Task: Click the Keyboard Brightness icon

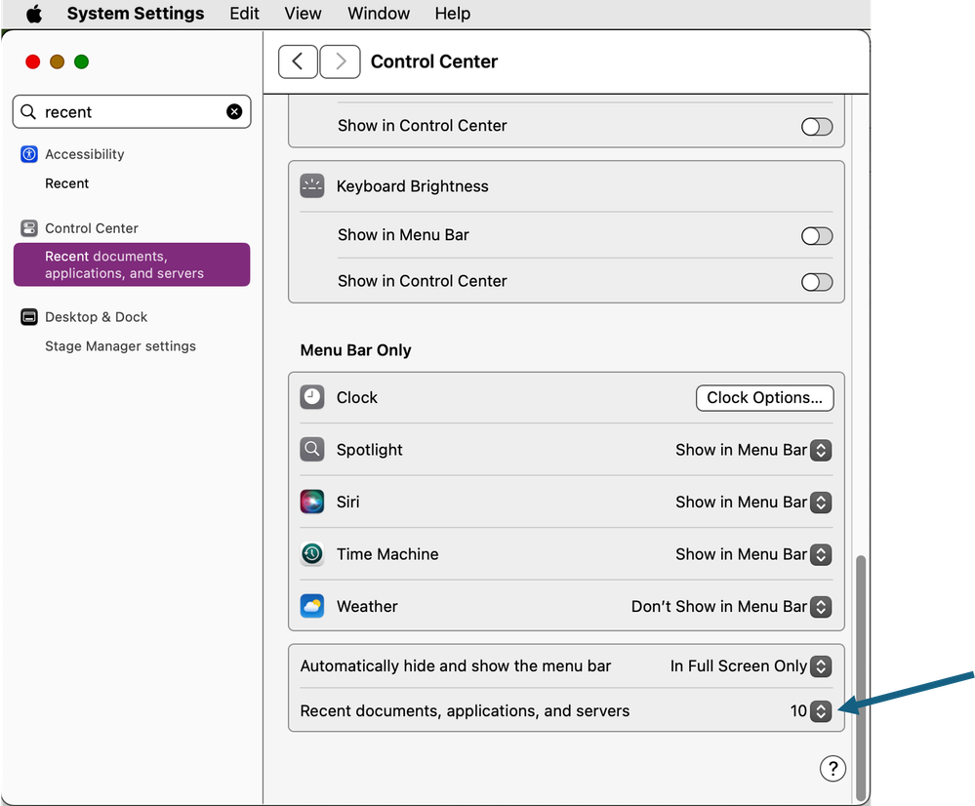Action: tap(312, 186)
